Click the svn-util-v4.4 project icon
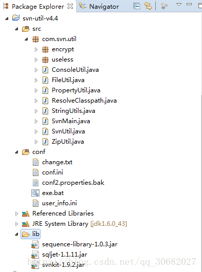This screenshot has height=272, width=202. 16,17
